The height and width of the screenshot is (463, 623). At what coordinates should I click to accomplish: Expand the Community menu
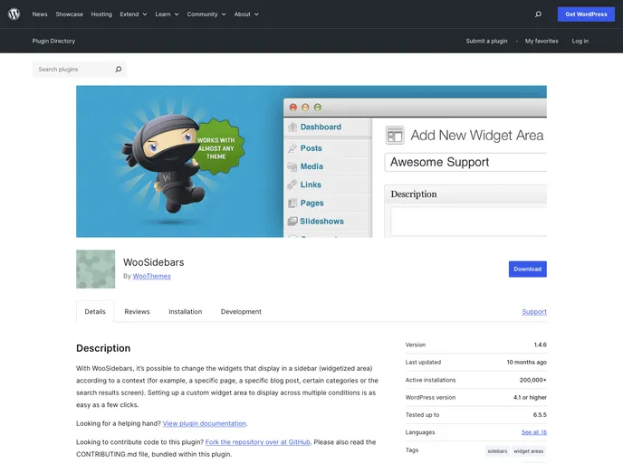coord(206,14)
